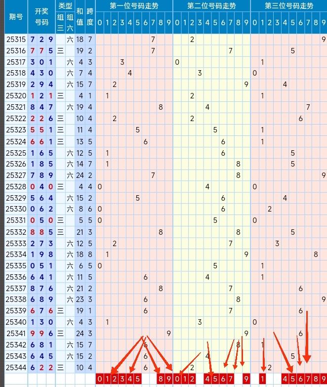Screen dimensions: 327x387
Task: Click first-position trend digit 9 in row 25341
Action: point(168,334)
